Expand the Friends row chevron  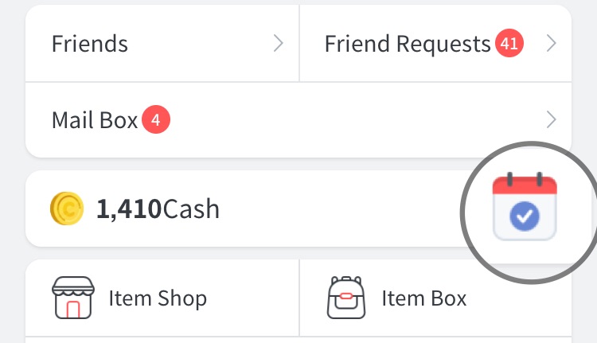click(279, 44)
